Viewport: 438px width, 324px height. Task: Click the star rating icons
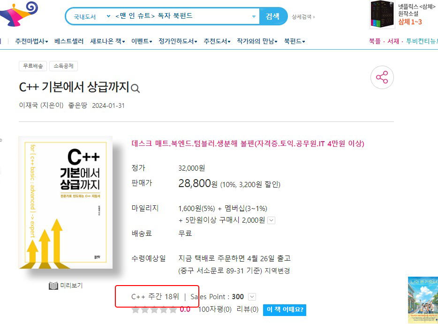click(x=154, y=309)
